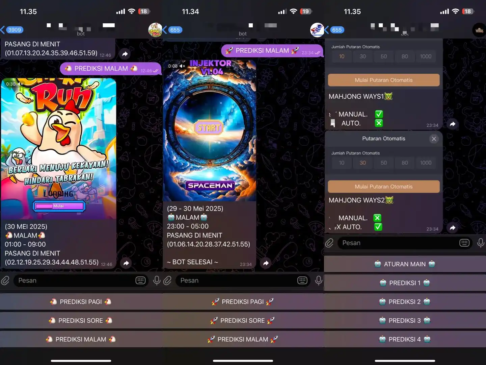Select 1000 spins above MAHJONG WAYS1

pyautogui.click(x=426, y=56)
